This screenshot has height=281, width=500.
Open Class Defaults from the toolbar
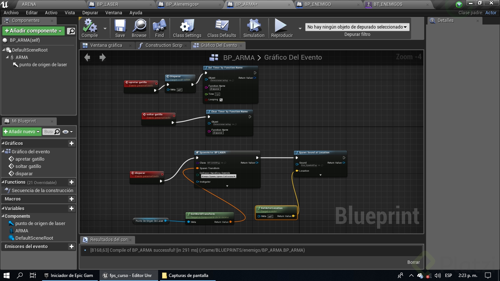(x=222, y=28)
